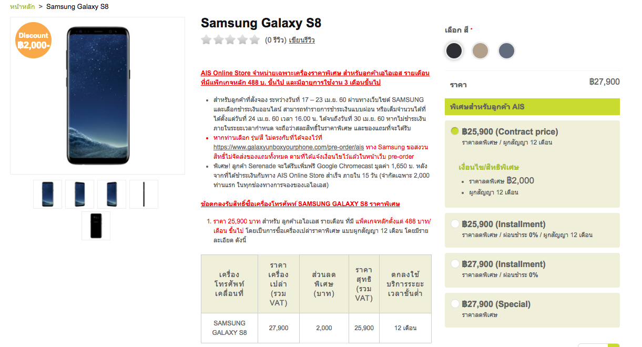This screenshot has height=347, width=642.
Task: Choose the black color swatch
Action: pos(454,50)
